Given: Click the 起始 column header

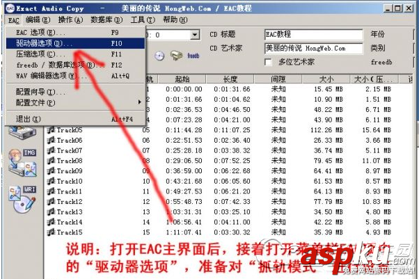Looking at the screenshot, I should [182, 79].
